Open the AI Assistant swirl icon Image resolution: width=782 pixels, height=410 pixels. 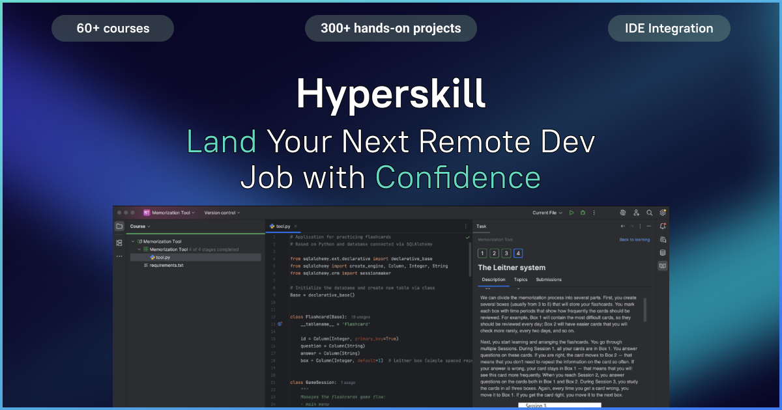(x=622, y=213)
